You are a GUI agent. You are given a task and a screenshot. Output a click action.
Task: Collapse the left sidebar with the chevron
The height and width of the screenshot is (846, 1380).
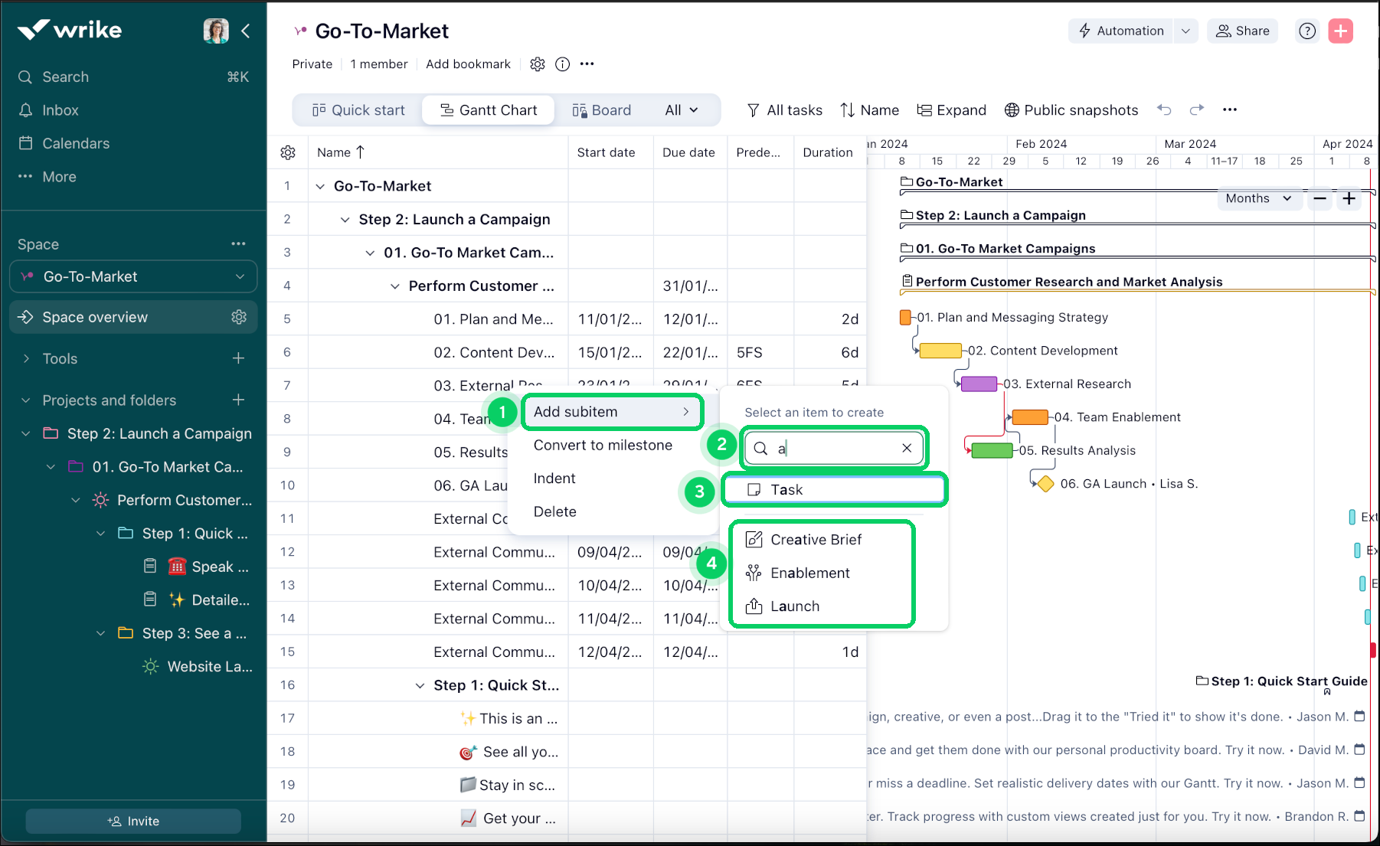[x=245, y=31]
